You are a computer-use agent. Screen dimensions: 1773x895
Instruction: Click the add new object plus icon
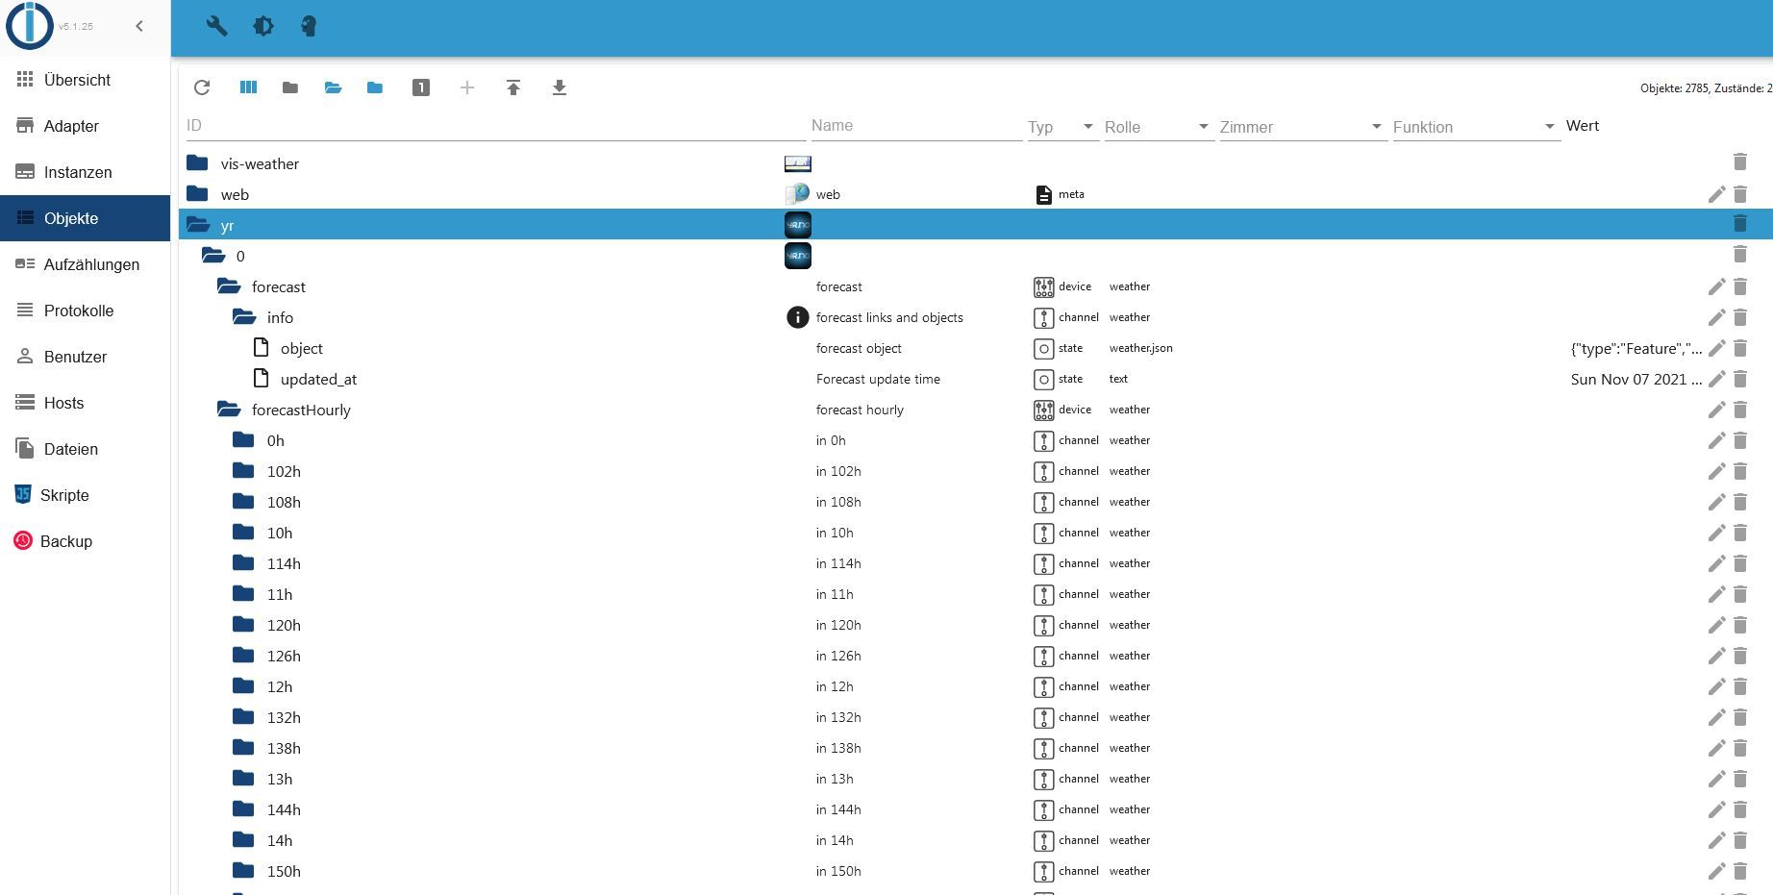[467, 87]
